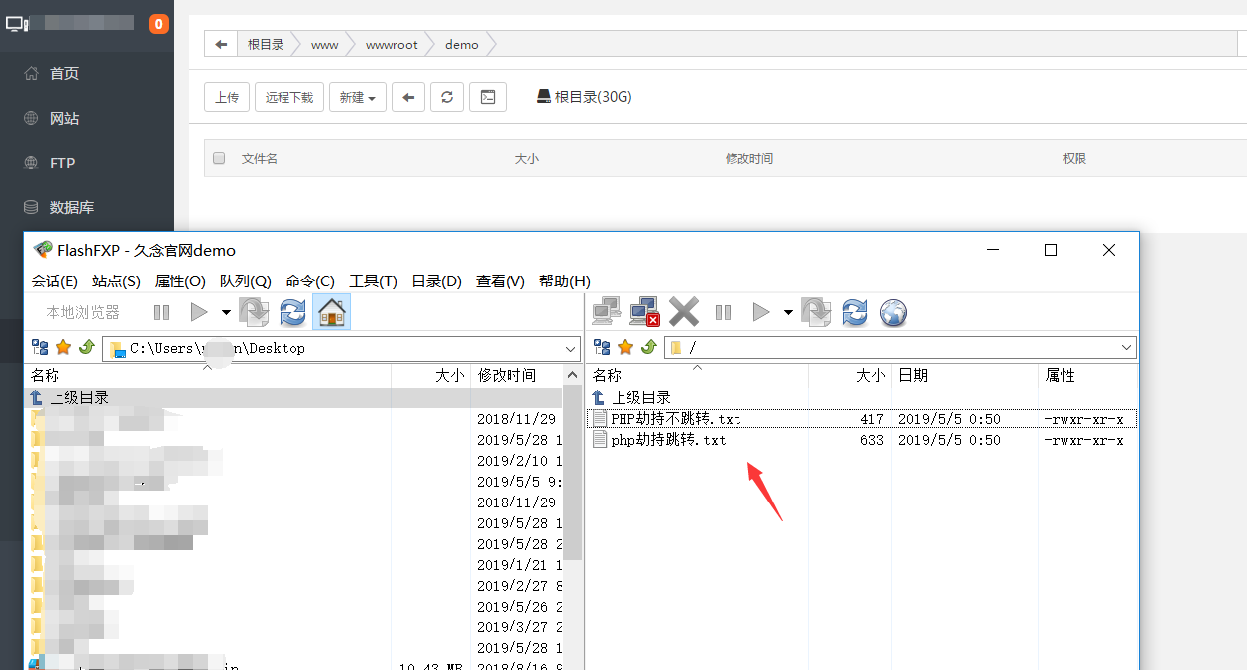Screen dimensions: 1247x670
Task: Go to demo in breadcrumb
Action: click(461, 45)
